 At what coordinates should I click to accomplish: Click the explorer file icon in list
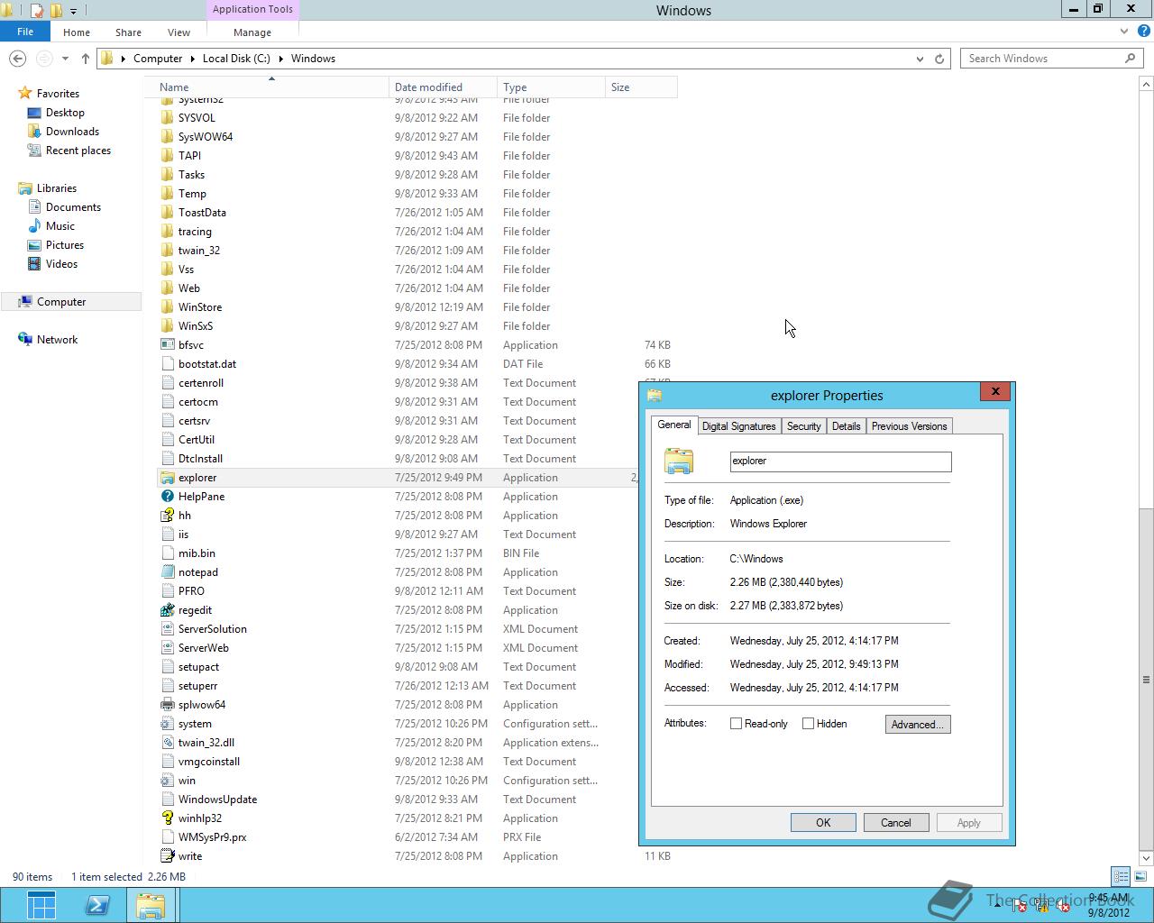click(x=167, y=478)
